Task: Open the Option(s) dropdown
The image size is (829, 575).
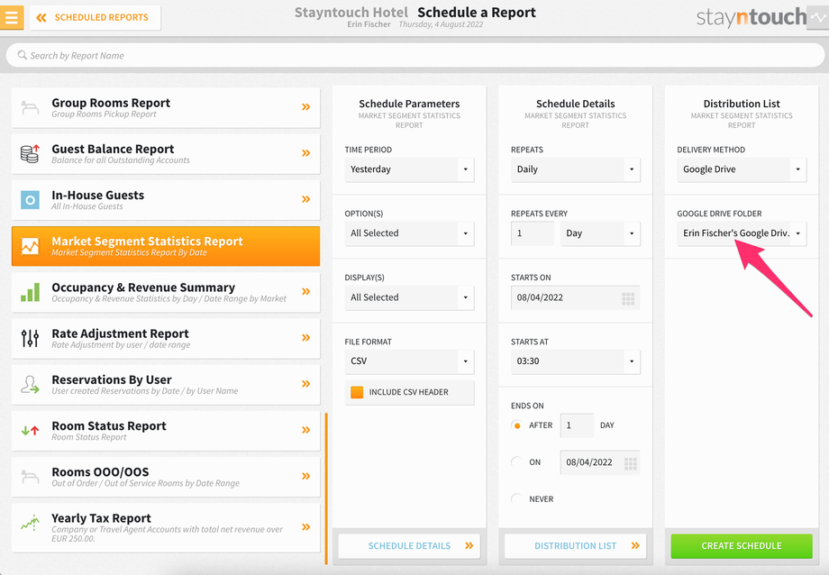Action: (x=409, y=233)
